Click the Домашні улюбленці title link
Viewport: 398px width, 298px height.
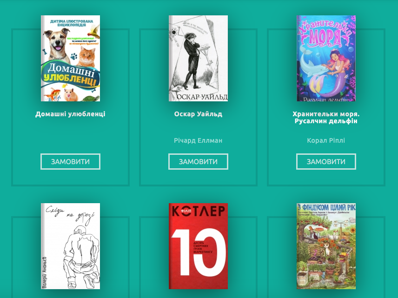[x=70, y=114]
